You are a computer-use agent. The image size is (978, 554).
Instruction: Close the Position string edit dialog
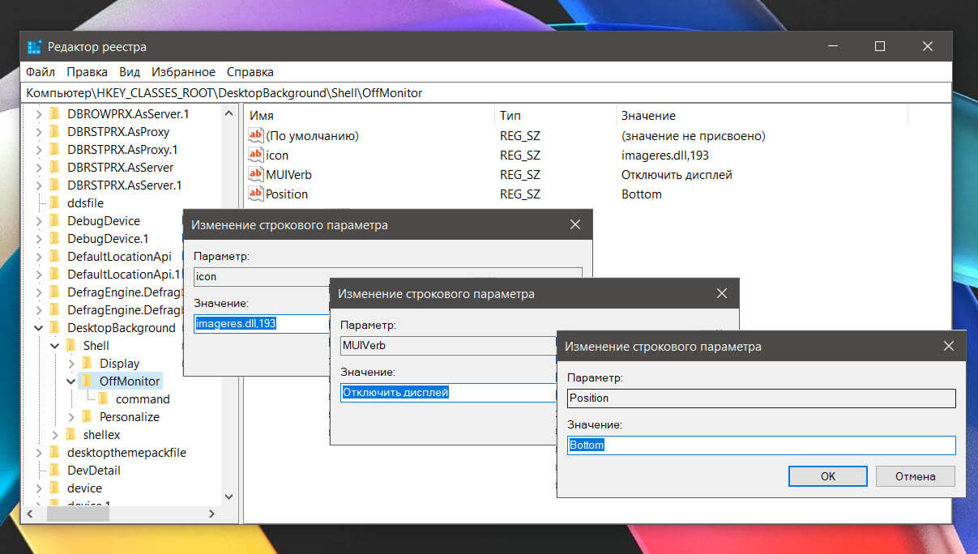point(948,347)
